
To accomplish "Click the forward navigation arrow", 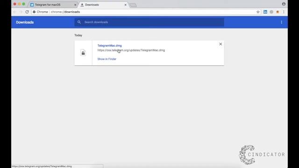I will pyautogui.click(x=21, y=12).
